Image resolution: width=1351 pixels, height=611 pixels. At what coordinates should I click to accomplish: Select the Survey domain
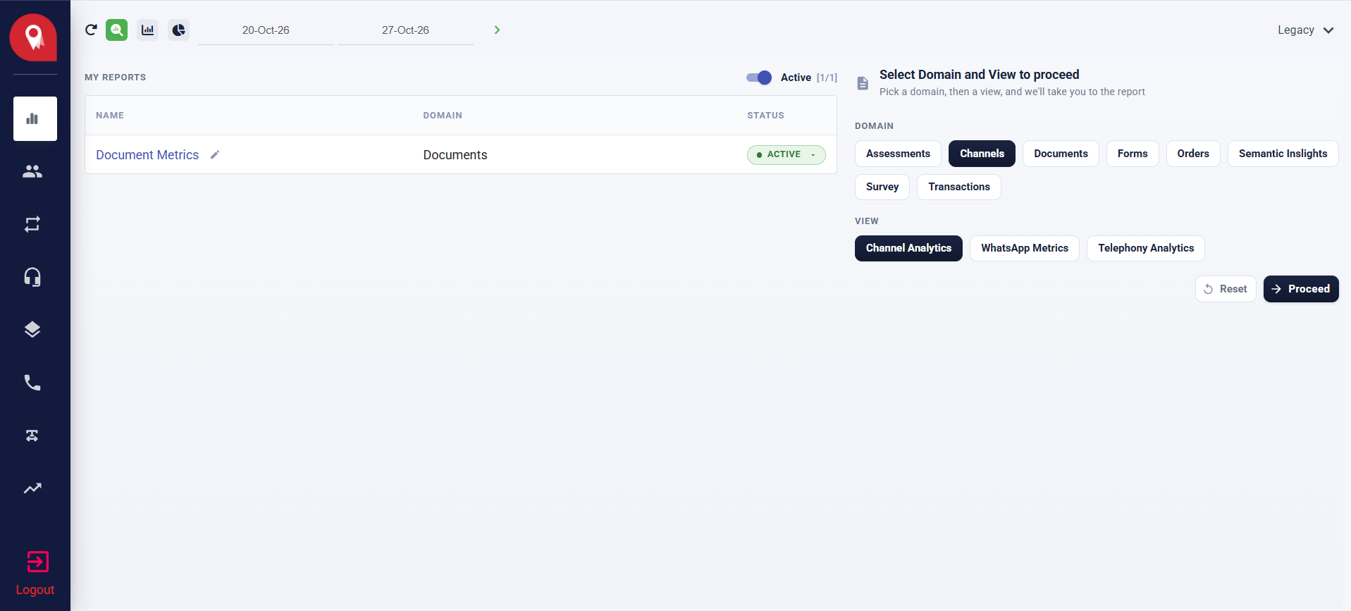pyautogui.click(x=882, y=187)
